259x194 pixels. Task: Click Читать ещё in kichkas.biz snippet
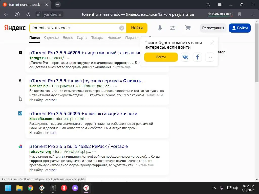pyautogui.click(x=154, y=95)
